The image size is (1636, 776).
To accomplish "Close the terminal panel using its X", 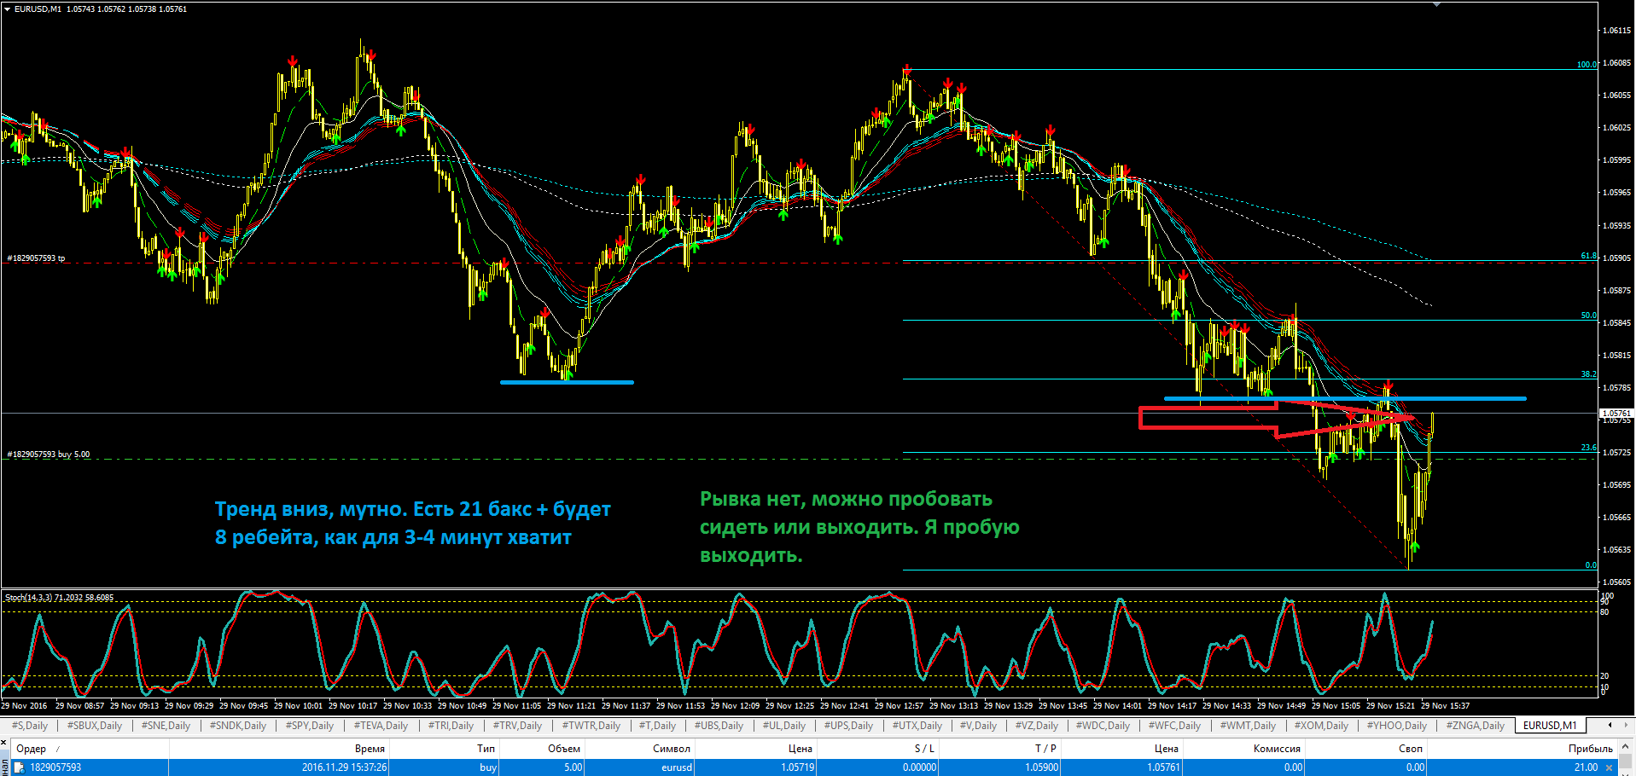I will tap(4, 743).
